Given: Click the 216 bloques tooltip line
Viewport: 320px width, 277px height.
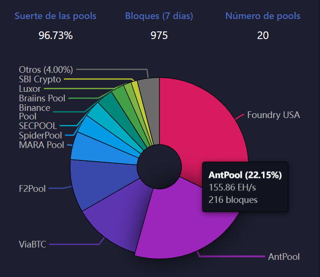Looking at the screenshot, I should pos(233,200).
